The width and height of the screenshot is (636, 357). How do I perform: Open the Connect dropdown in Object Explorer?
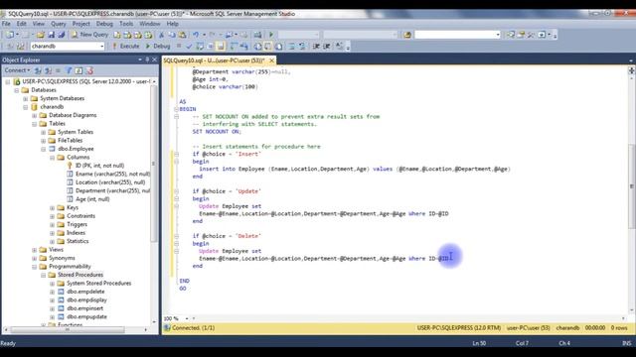coord(18,70)
